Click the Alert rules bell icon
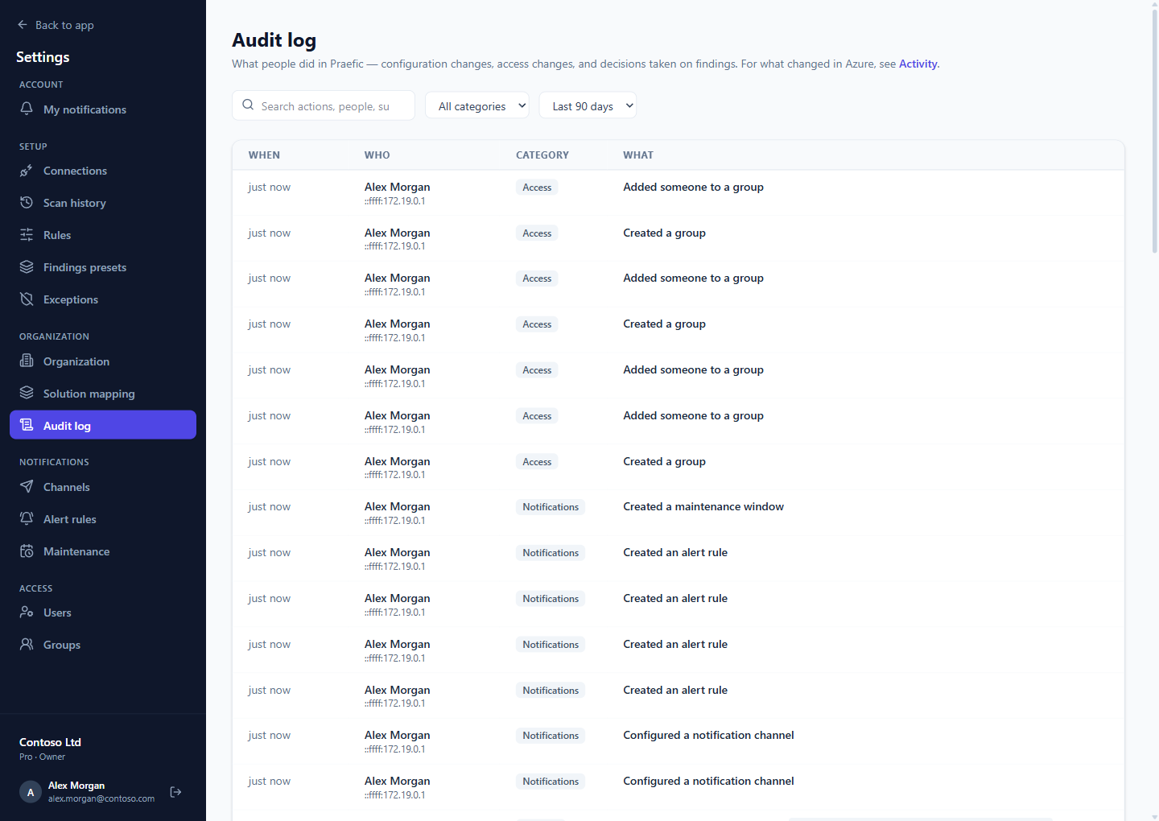 27,518
